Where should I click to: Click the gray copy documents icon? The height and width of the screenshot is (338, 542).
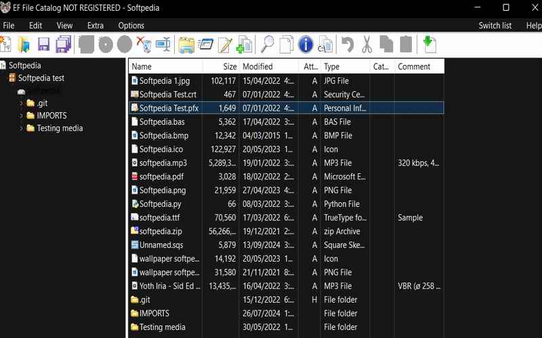[386, 45]
